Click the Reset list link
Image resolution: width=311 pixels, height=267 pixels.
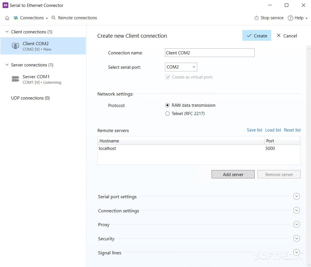292,130
